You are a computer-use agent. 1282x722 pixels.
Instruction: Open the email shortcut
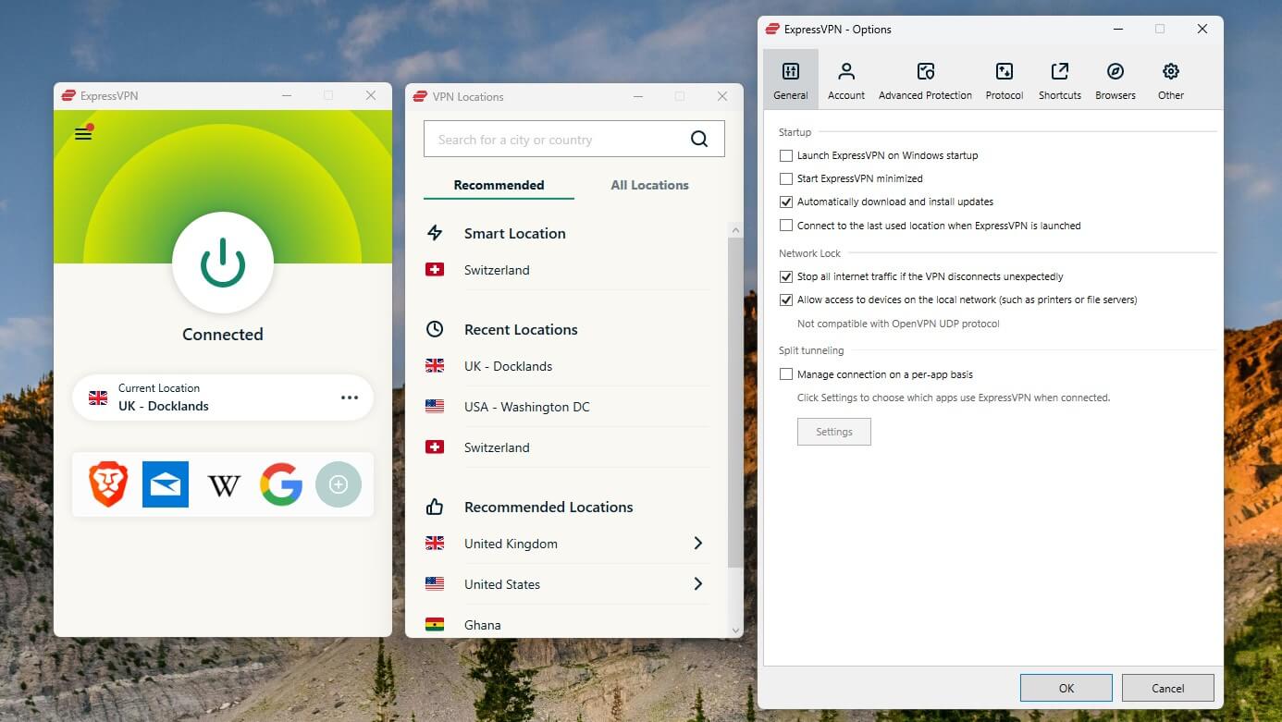click(166, 483)
